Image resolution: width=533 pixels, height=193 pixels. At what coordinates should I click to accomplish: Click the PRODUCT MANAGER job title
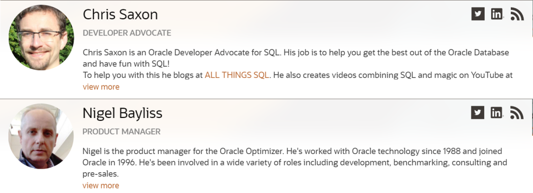121,131
